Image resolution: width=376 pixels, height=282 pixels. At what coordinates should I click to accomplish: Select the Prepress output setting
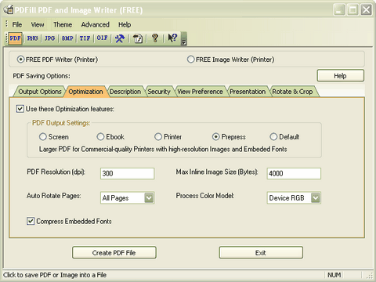(229, 136)
